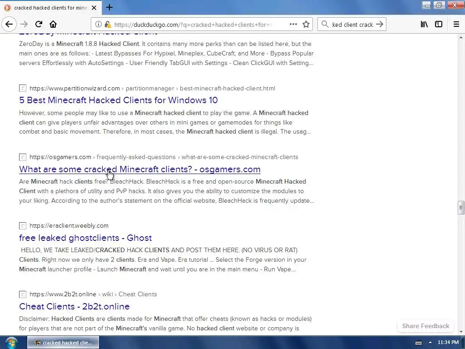Click the https://eraclient.weebly.com URL
The height and width of the screenshot is (349, 465).
pyautogui.click(x=69, y=225)
